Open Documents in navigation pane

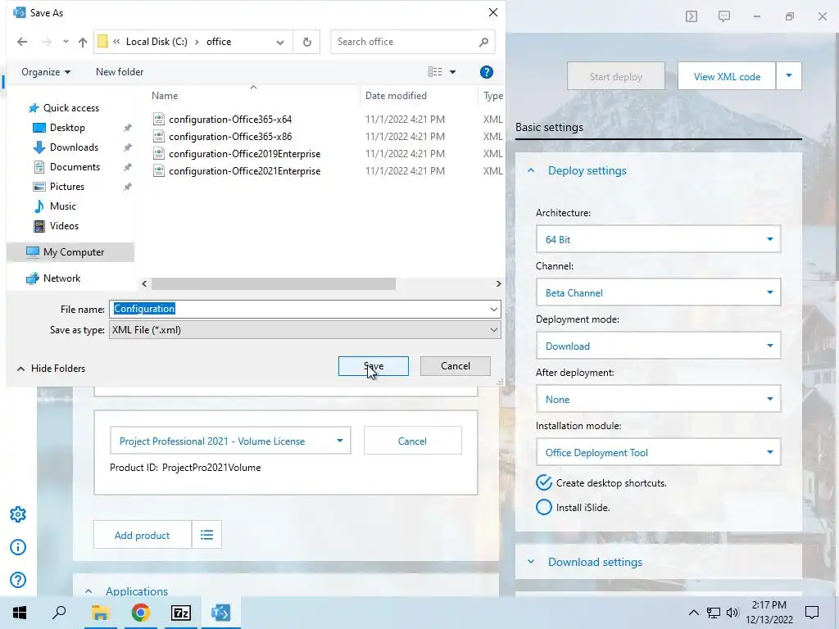75,167
